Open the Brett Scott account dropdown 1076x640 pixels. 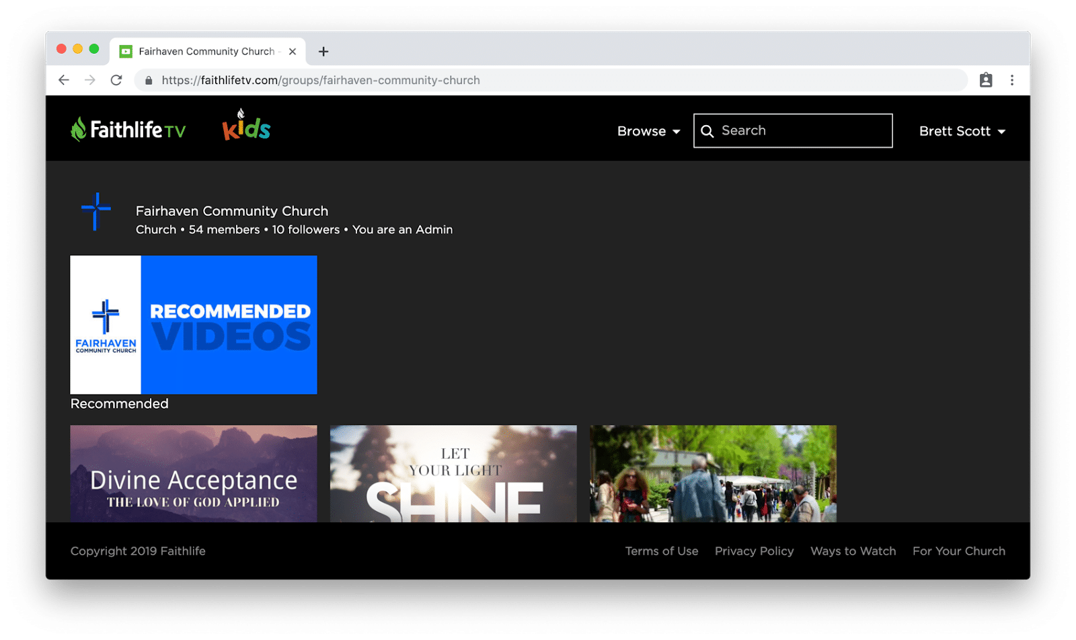tap(962, 131)
